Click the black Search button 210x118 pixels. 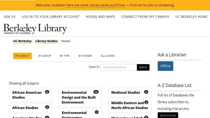click(x=143, y=67)
